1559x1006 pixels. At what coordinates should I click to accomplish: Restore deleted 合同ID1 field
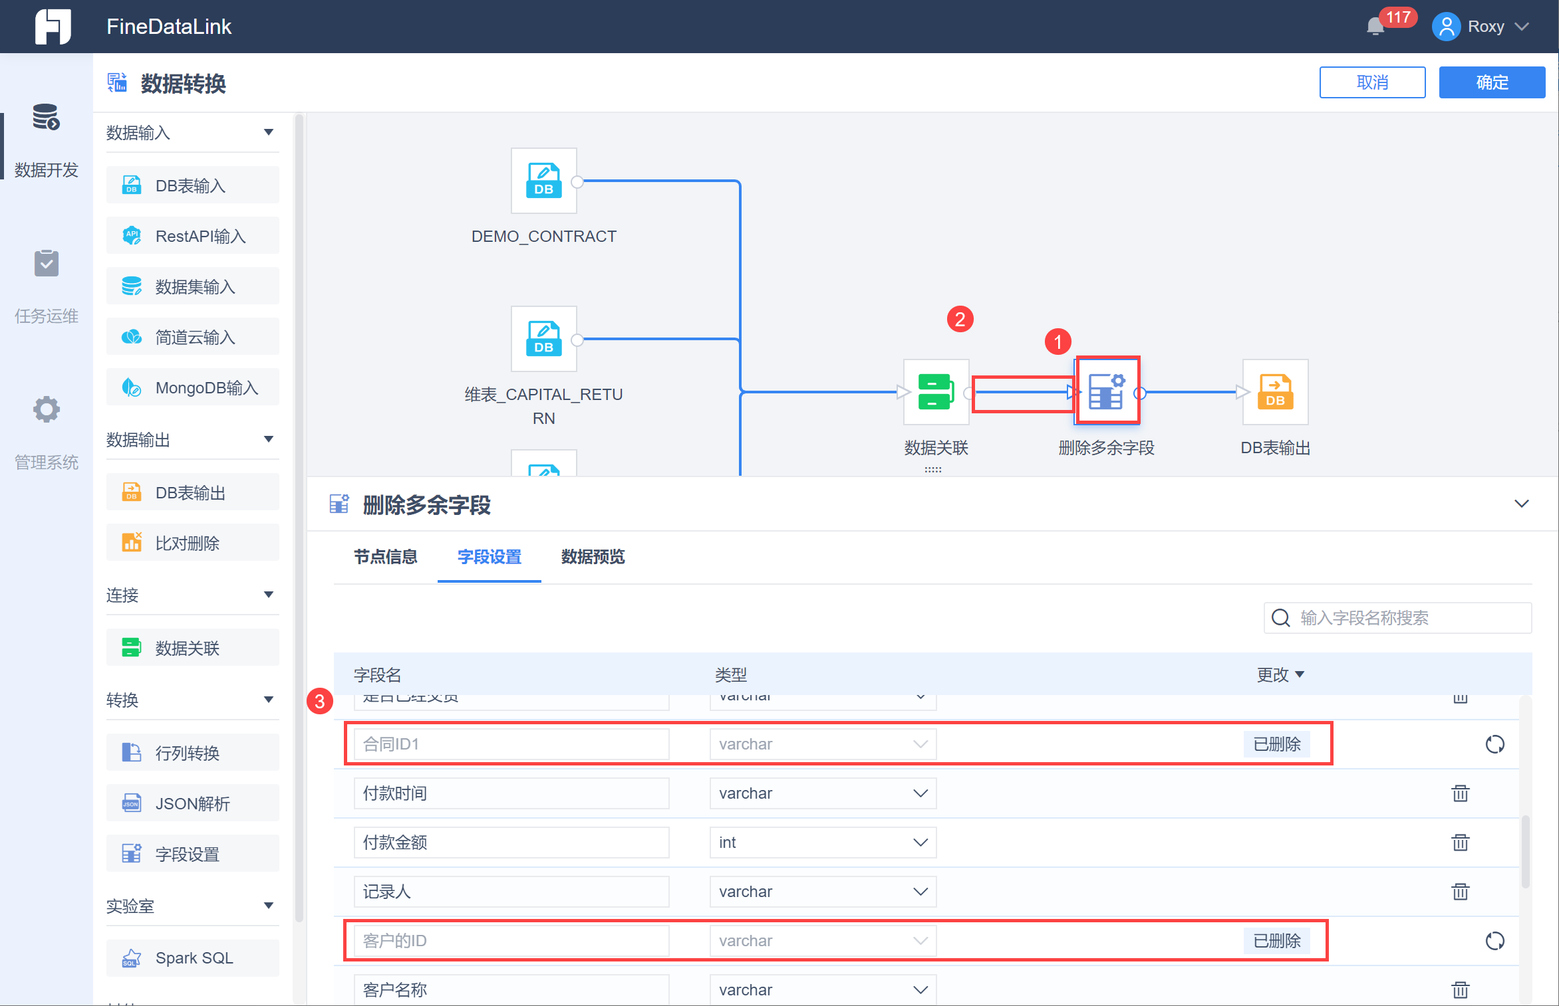[1494, 744]
